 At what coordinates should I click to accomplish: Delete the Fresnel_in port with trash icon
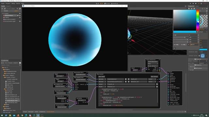coord(157,84)
